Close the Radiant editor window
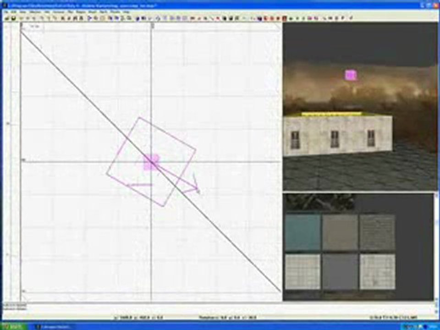The width and height of the screenshot is (440, 330). click(x=436, y=5)
